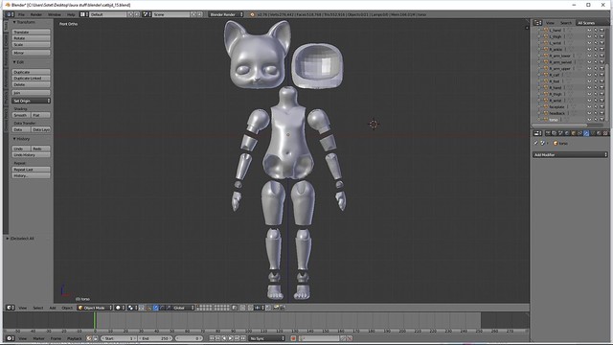Open the outliner editor type selector

point(538,23)
